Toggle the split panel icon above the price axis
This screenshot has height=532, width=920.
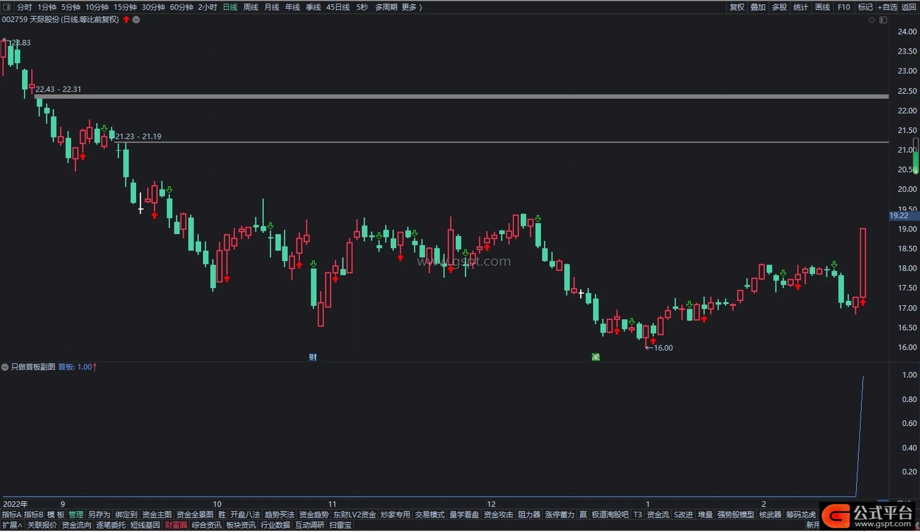pos(883,20)
